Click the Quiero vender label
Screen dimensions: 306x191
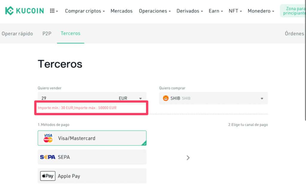pyautogui.click(x=50, y=88)
